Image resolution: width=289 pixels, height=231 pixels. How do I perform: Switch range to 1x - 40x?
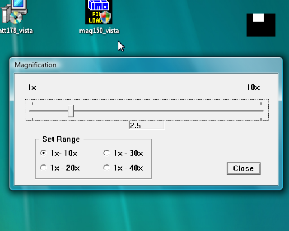click(107, 168)
